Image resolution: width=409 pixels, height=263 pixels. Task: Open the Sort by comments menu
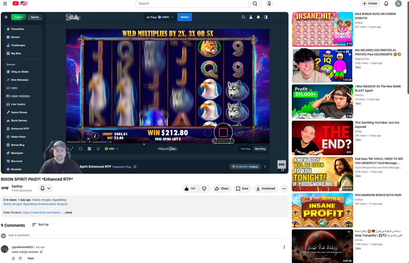click(40, 225)
